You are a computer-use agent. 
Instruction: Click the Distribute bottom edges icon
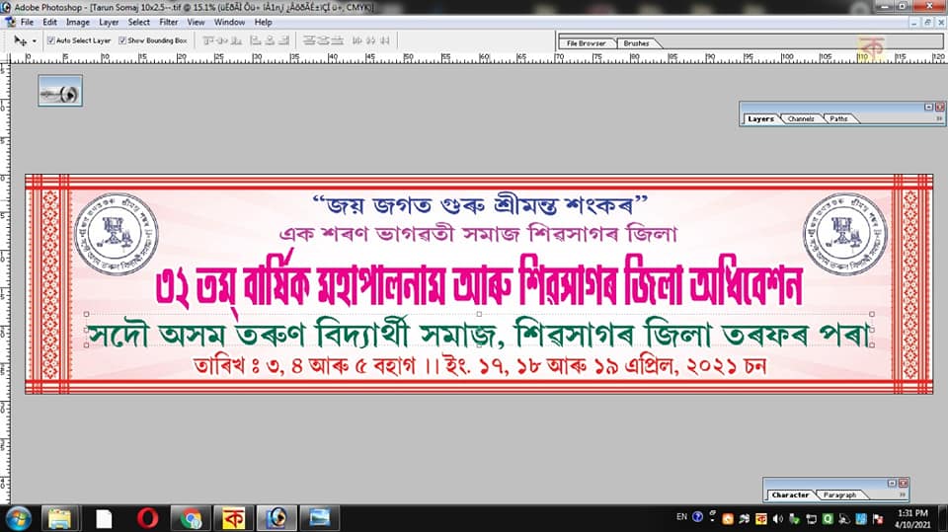pos(338,40)
